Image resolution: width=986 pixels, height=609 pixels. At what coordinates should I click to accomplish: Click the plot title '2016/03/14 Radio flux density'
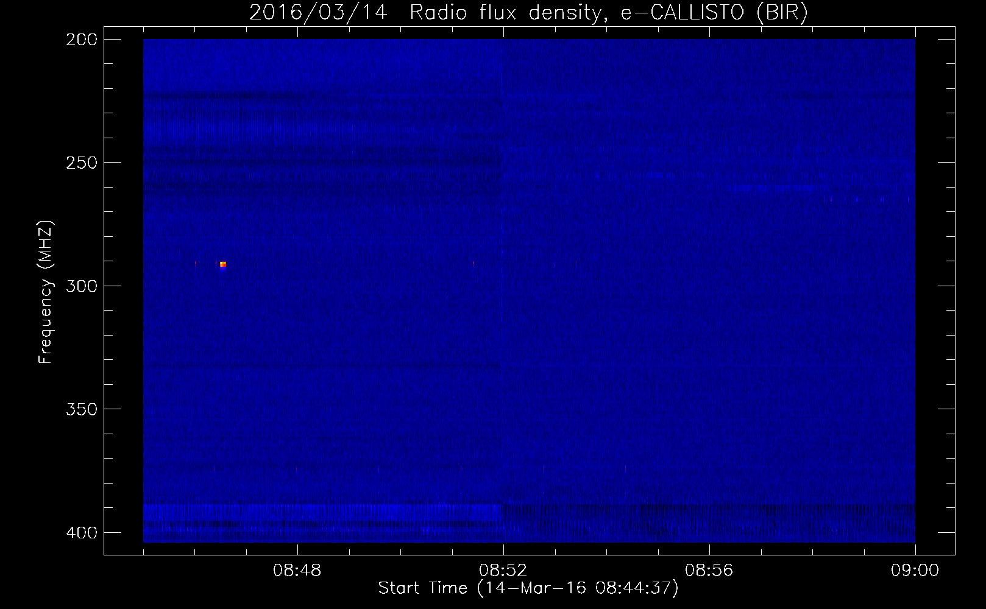point(528,12)
